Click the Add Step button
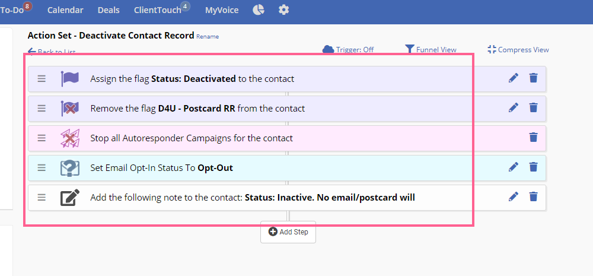The image size is (593, 276). click(x=288, y=231)
